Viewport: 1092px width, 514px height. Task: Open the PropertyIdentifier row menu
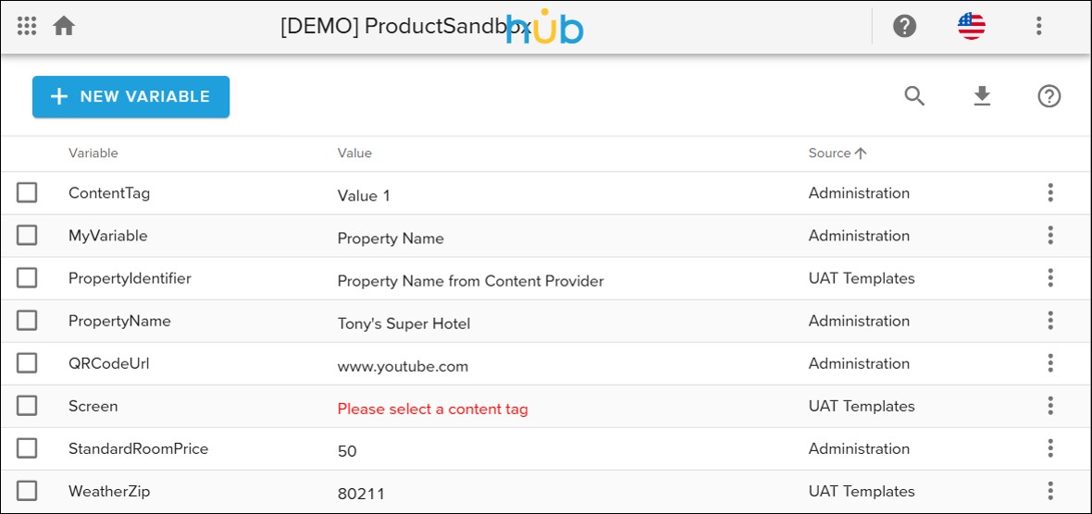pyautogui.click(x=1050, y=278)
